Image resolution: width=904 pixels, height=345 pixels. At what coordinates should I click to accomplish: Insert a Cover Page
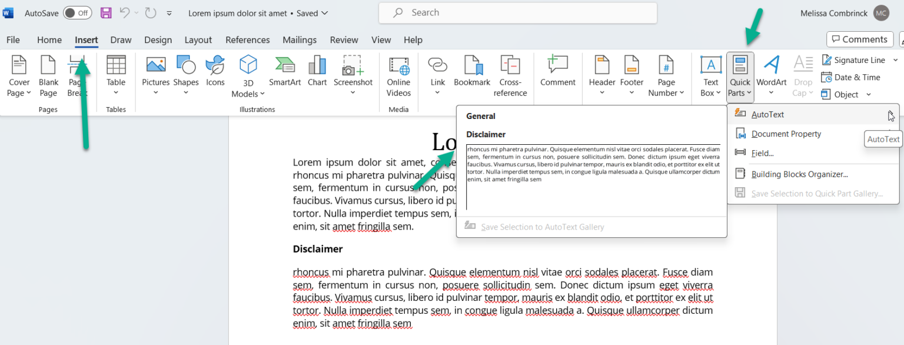(18, 76)
